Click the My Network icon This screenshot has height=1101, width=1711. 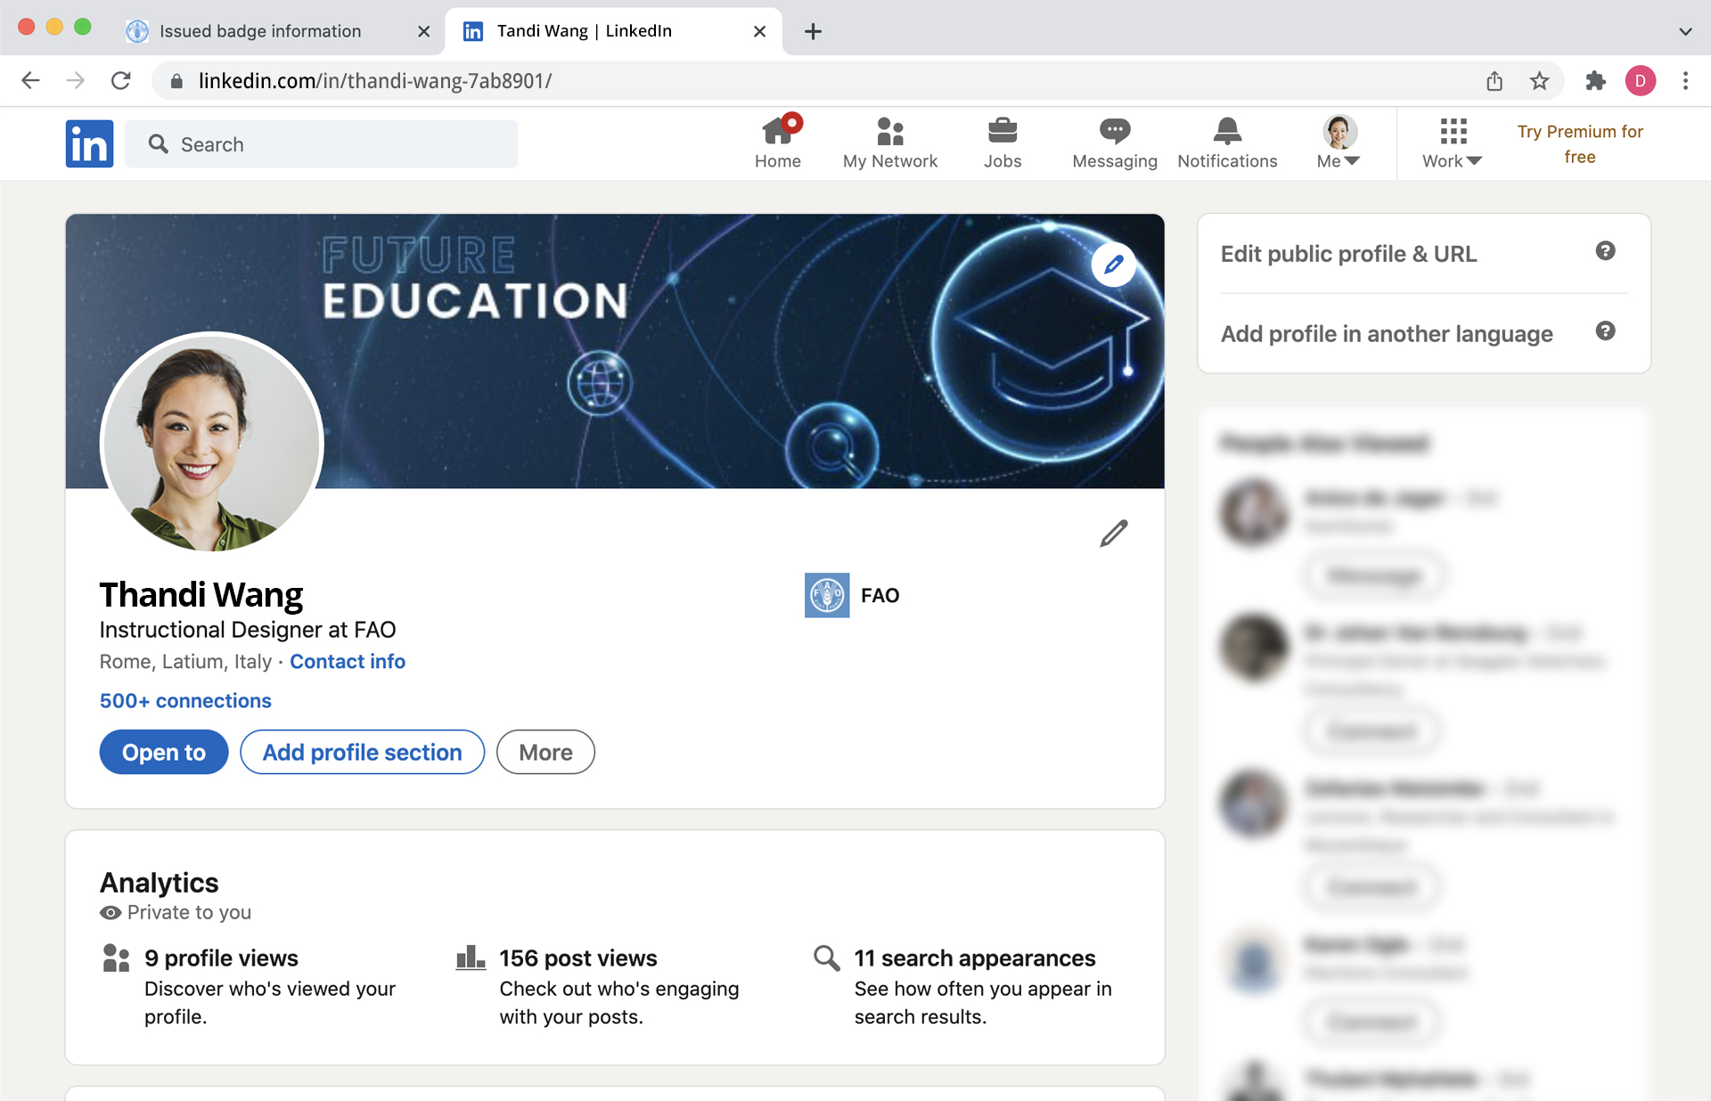coord(889,143)
